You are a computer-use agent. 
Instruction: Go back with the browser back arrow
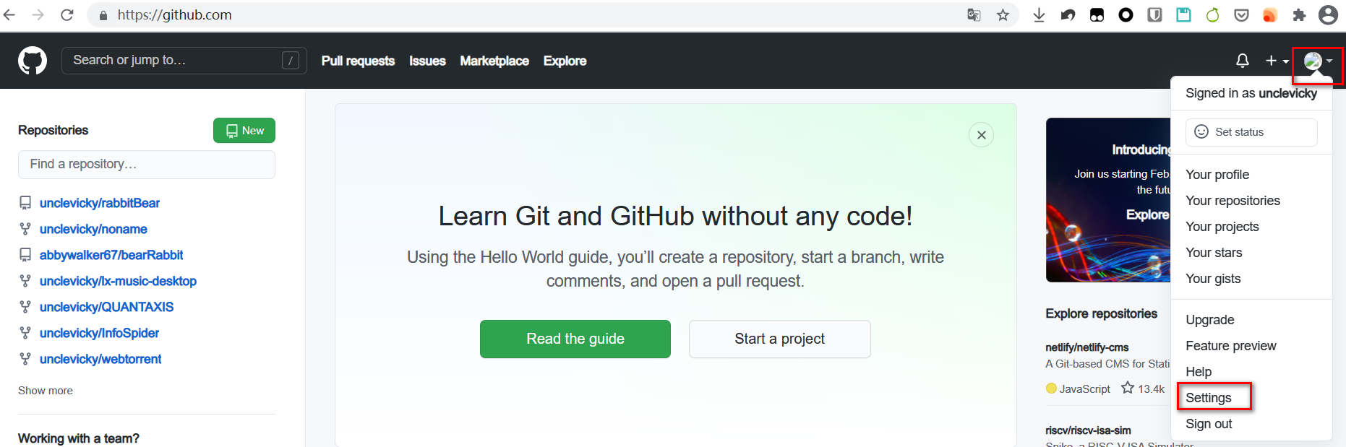click(x=9, y=14)
